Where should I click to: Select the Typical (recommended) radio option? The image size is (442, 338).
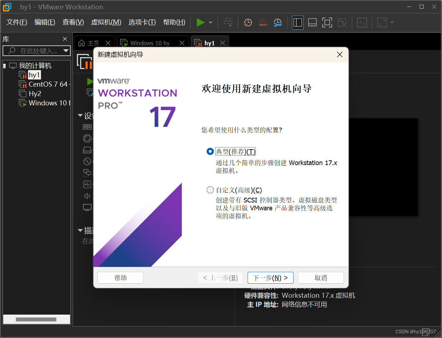coord(210,152)
